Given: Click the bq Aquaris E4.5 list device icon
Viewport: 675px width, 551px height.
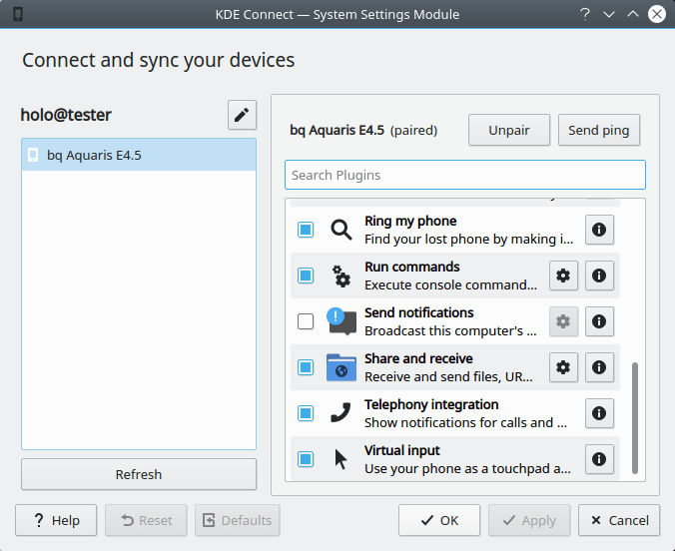Looking at the screenshot, I should [x=33, y=155].
